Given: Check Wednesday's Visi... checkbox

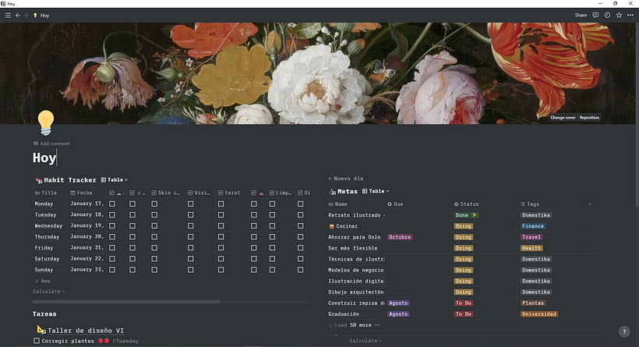Looking at the screenshot, I should [191, 226].
